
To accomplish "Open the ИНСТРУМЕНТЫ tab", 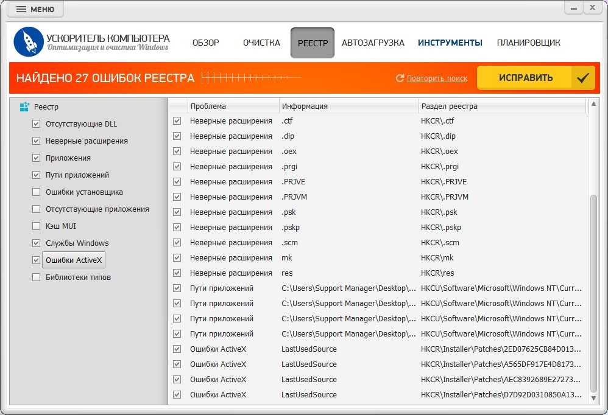I will click(x=450, y=43).
